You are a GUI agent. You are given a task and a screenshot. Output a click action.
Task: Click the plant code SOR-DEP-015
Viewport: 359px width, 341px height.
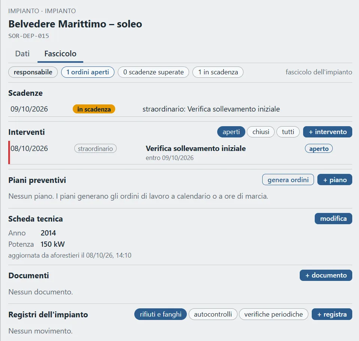[x=29, y=36]
